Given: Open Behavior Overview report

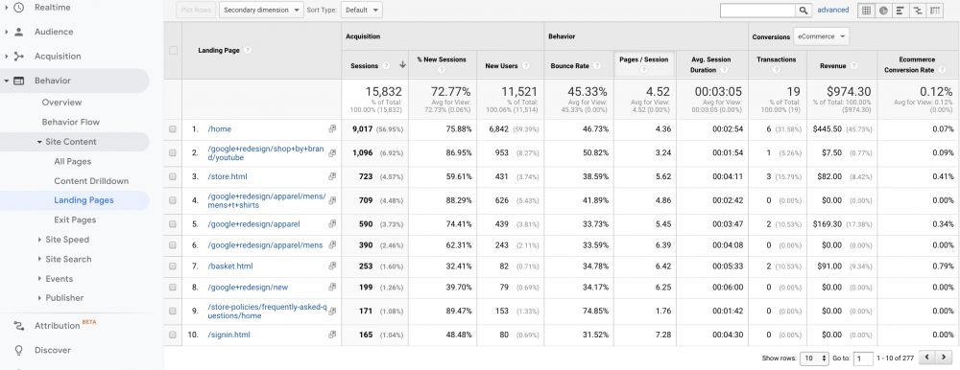Looking at the screenshot, I should pos(61,103).
